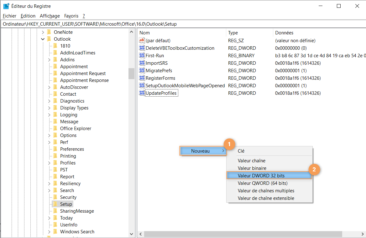Click the UpdateProfiles value icon

[x=142, y=93]
